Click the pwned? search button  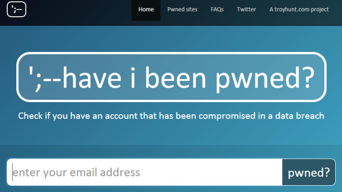click(x=309, y=172)
